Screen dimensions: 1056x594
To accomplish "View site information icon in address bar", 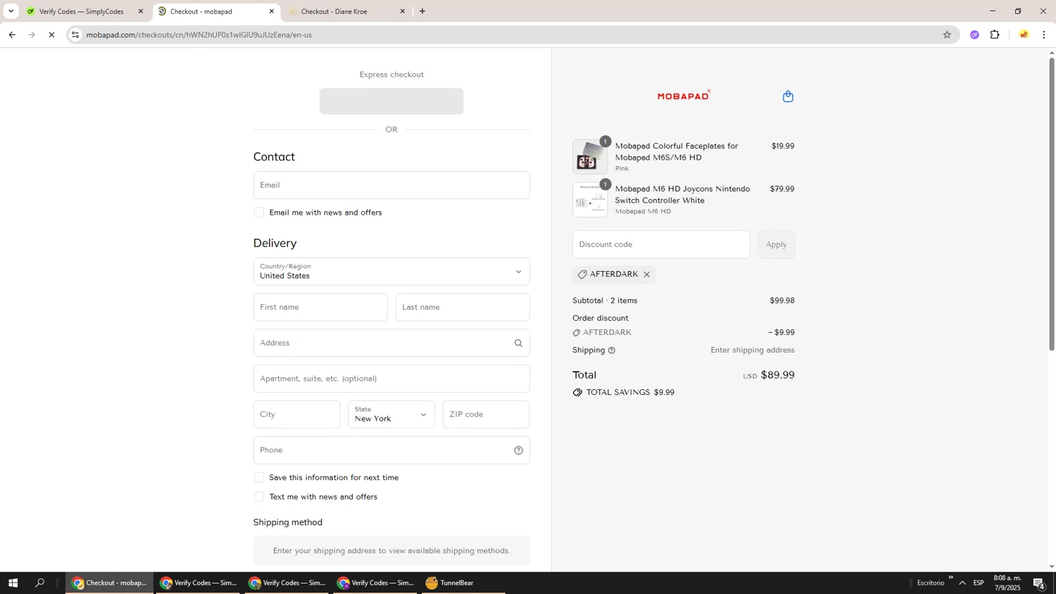I will coord(75,34).
